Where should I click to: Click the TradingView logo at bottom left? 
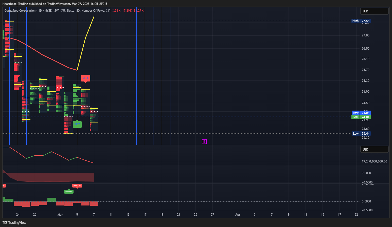pos(14,222)
